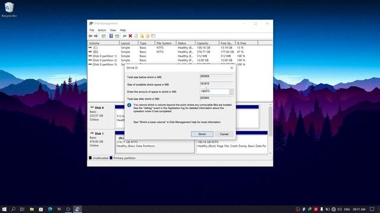Open the Windows Start menu

4,209
